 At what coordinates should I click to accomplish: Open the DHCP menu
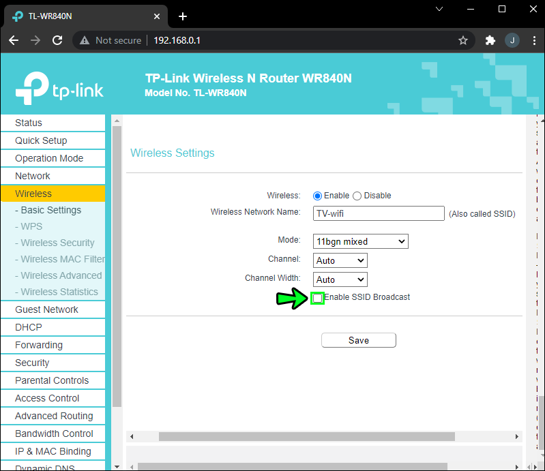pos(53,327)
